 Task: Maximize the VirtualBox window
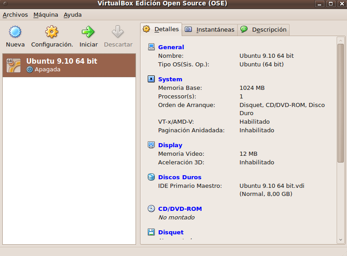tap(331, 4)
